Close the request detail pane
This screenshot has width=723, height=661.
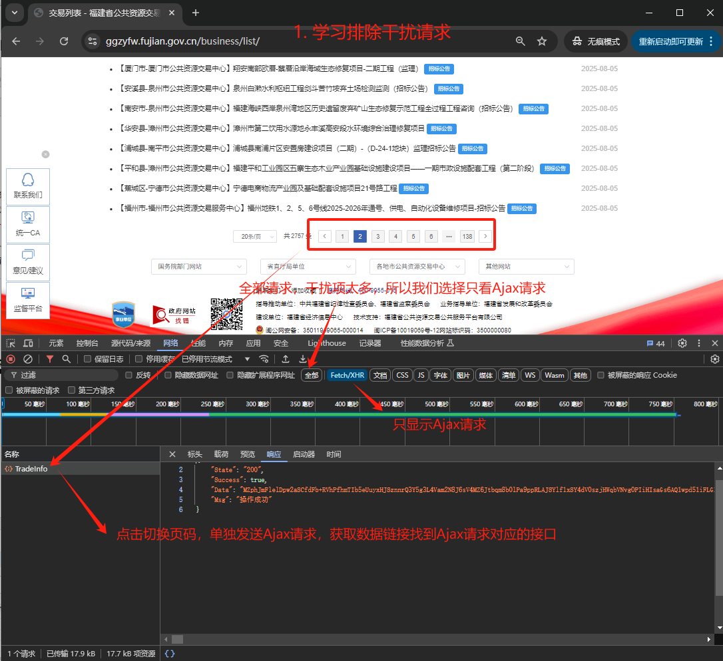[172, 454]
